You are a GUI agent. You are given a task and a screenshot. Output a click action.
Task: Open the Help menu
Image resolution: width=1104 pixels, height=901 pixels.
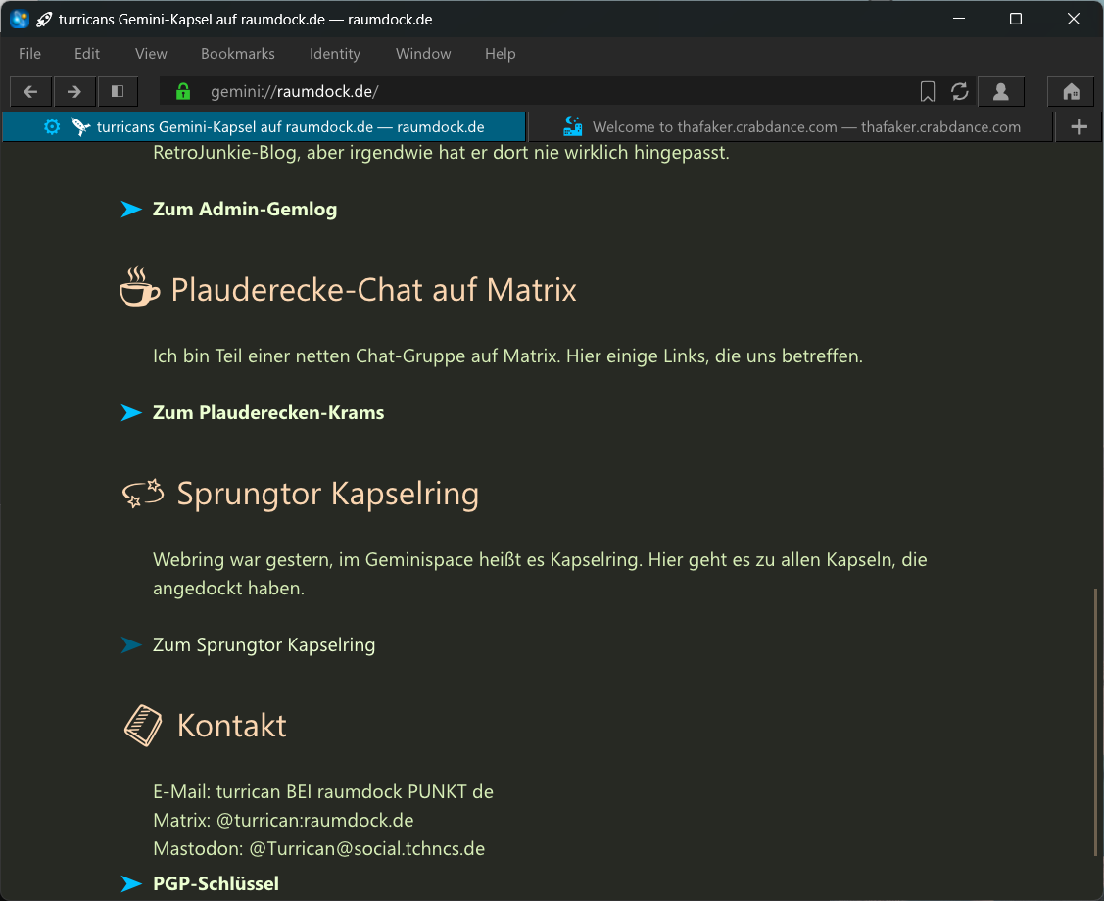pos(500,54)
